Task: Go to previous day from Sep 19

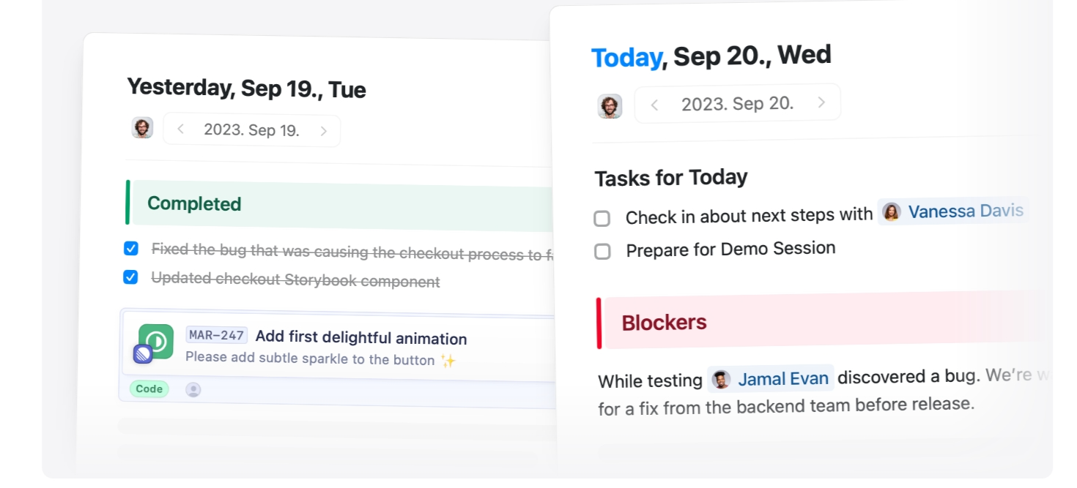Action: (x=181, y=129)
